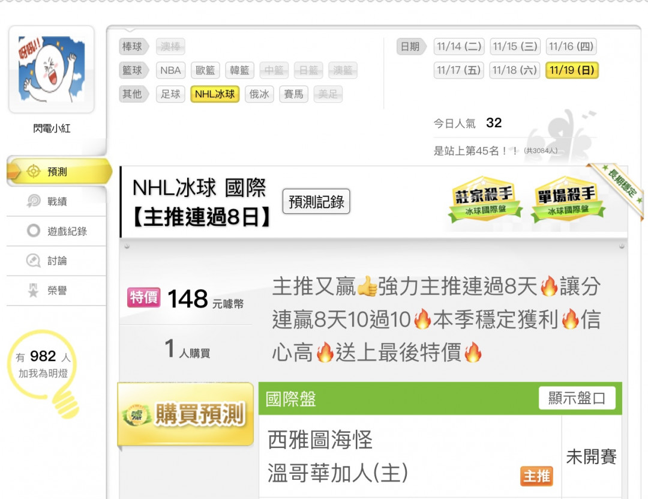The width and height of the screenshot is (648, 499).
Task: Choose date 11/18 (六)
Action: click(515, 70)
